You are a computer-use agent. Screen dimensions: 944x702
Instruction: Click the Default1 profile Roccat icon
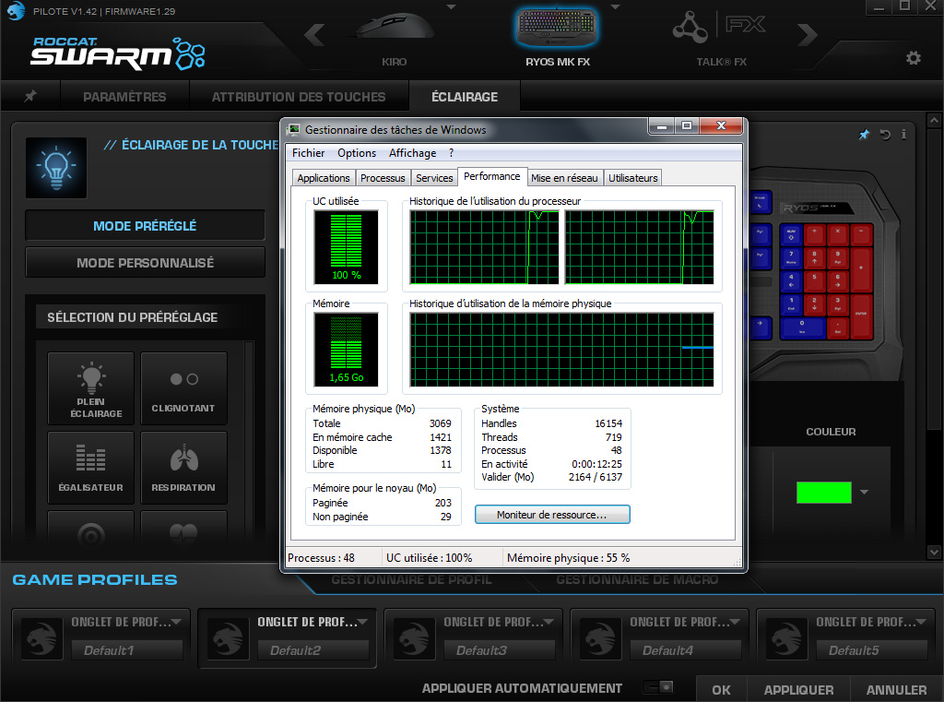coord(41,638)
